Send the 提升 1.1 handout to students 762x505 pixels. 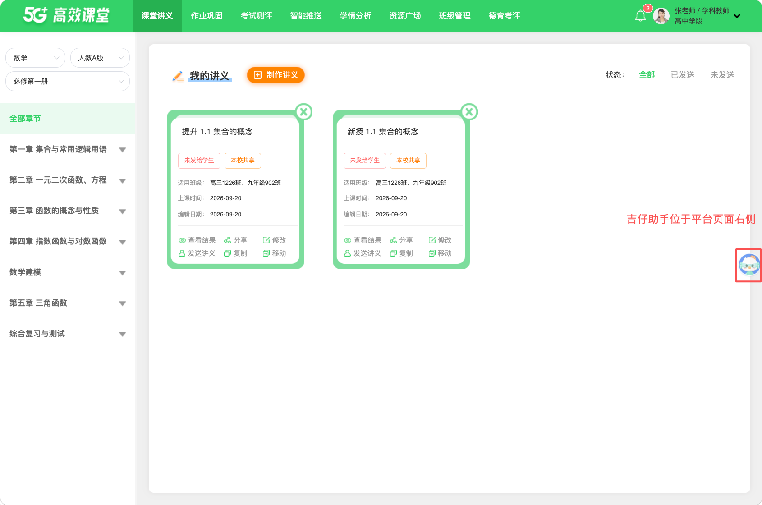click(197, 253)
